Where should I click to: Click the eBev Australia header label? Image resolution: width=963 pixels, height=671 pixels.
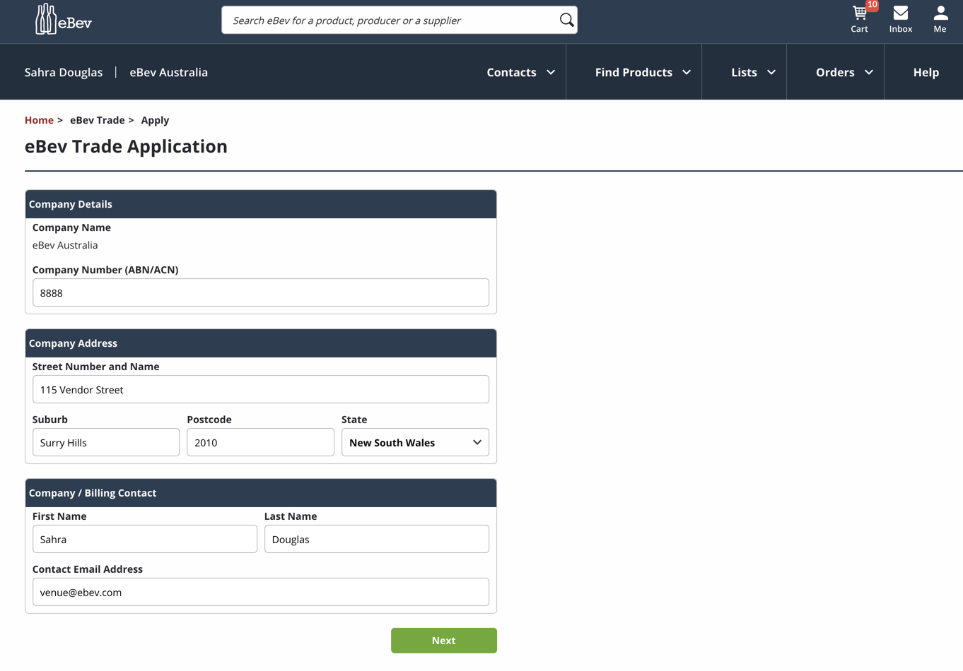(168, 72)
